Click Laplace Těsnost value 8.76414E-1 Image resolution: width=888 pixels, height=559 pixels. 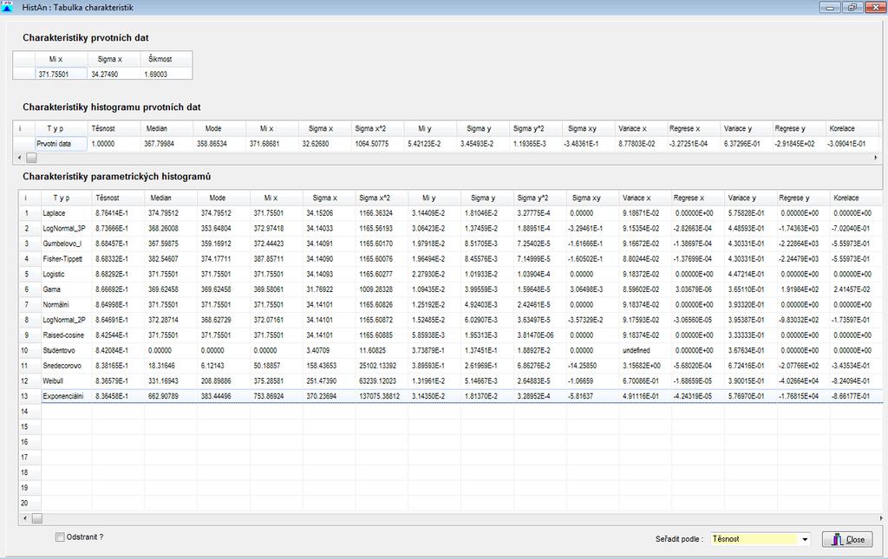click(x=118, y=213)
